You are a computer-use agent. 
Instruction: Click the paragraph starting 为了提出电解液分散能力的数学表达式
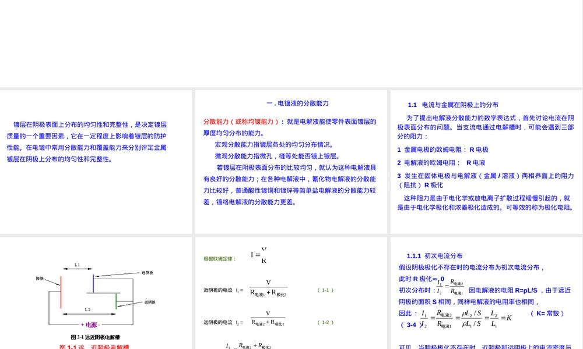click(x=486, y=127)
